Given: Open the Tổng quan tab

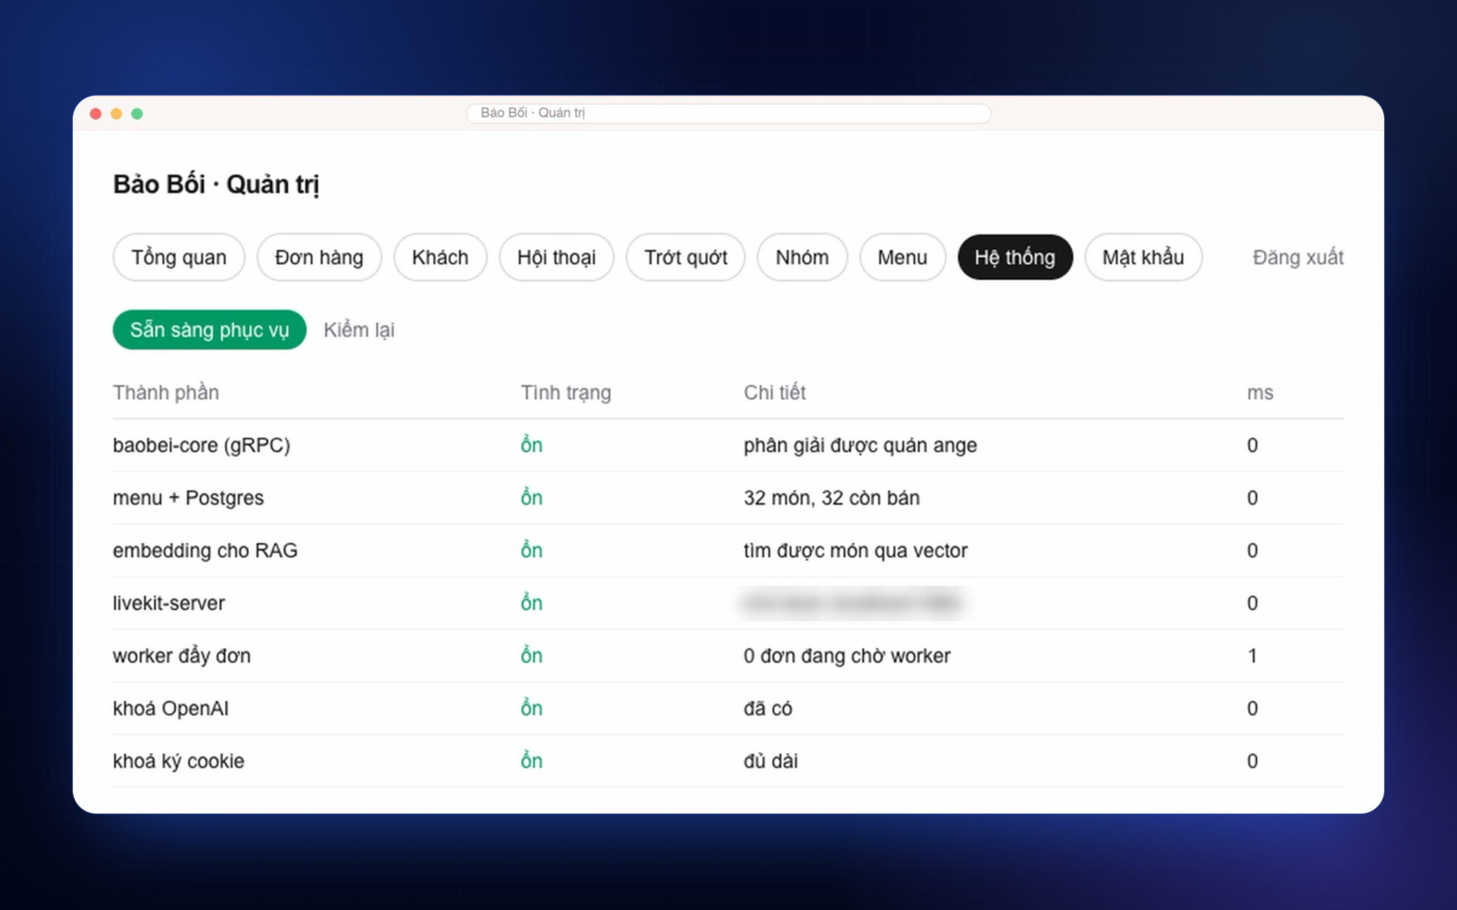Looking at the screenshot, I should click(179, 257).
